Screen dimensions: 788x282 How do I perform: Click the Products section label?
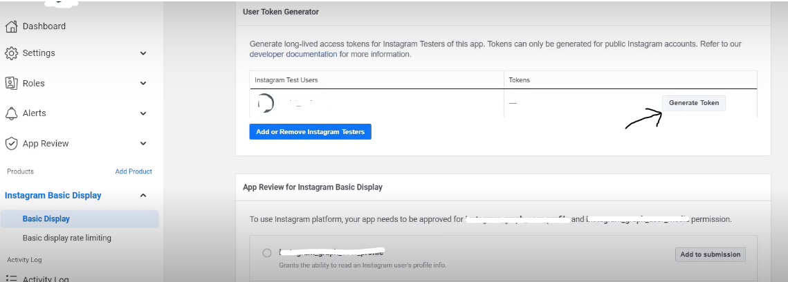(x=20, y=171)
